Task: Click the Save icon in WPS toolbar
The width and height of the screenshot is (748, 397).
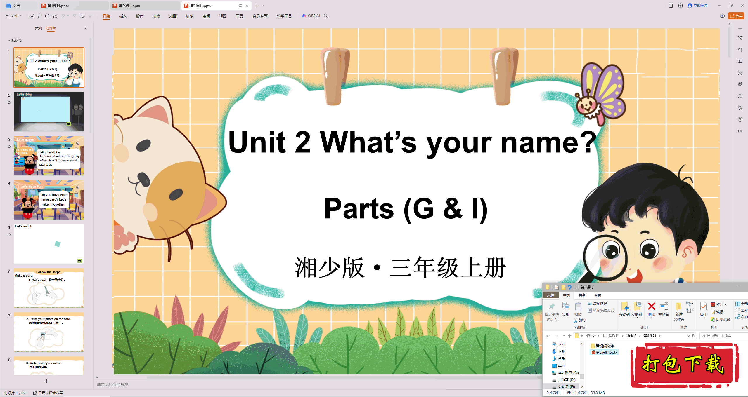Action: click(x=32, y=16)
